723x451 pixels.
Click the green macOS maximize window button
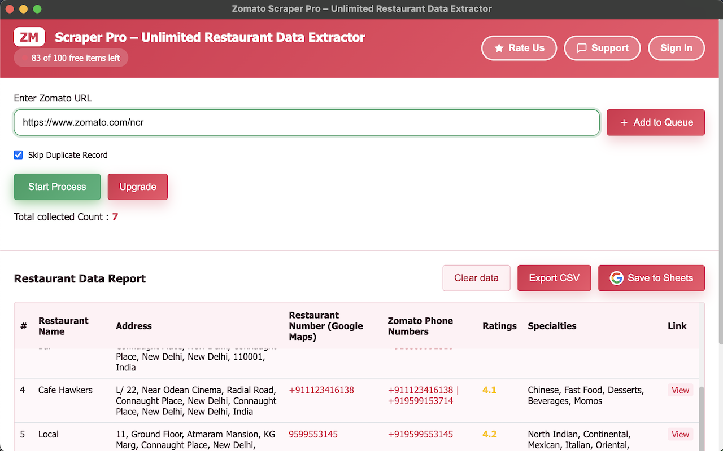37,9
